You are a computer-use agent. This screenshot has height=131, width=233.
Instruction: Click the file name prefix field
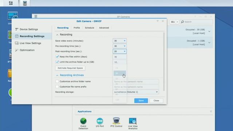click(x=136, y=87)
